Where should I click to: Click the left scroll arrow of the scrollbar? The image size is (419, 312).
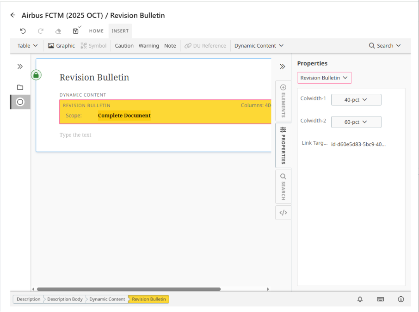[x=33, y=289]
